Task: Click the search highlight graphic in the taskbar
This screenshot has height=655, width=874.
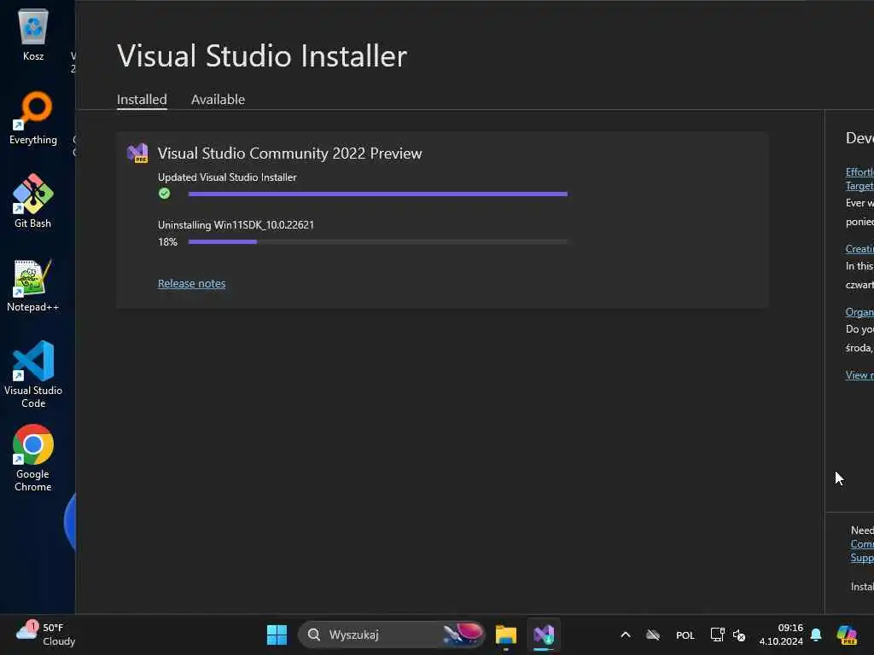Action: (463, 634)
